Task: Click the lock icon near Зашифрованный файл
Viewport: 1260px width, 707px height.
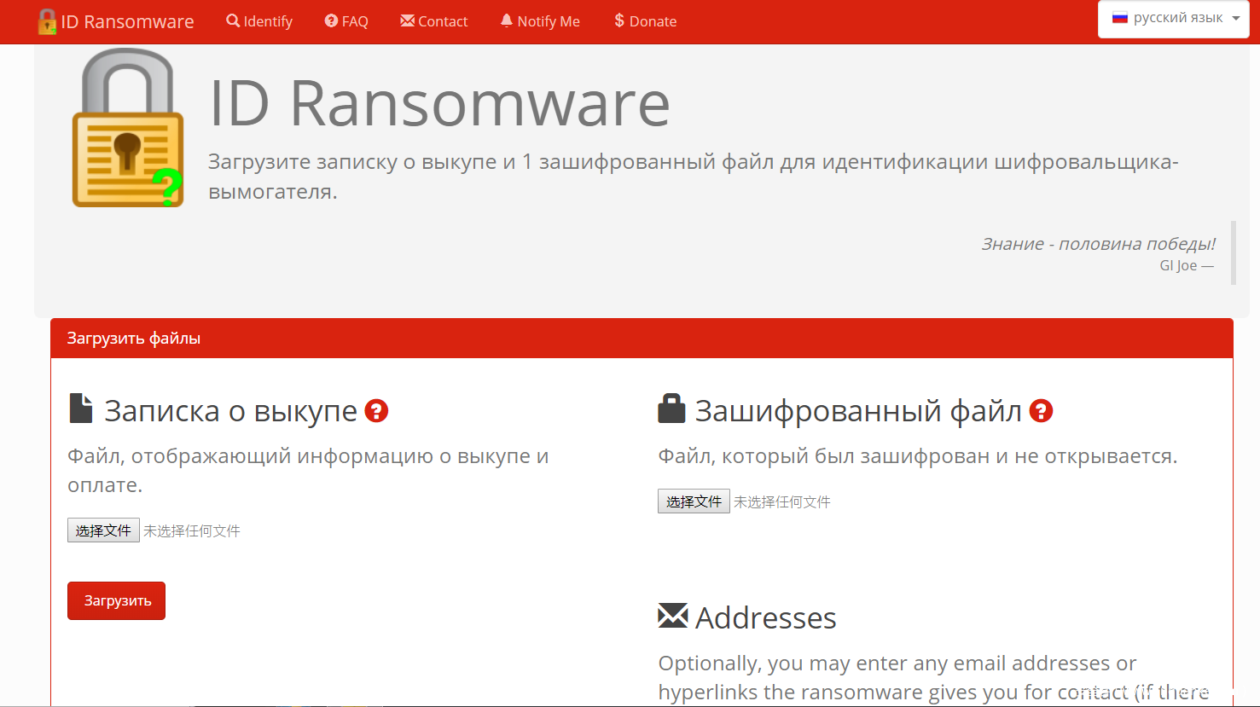Action: 671,409
